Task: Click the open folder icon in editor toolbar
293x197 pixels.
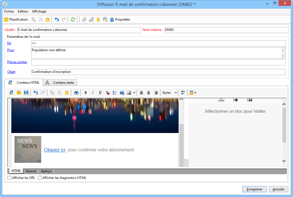Action: [19, 93]
